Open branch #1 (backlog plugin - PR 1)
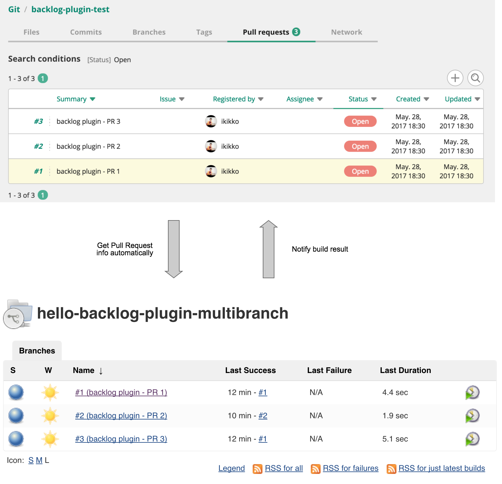Screen dimensions: 502x484 click(x=121, y=393)
